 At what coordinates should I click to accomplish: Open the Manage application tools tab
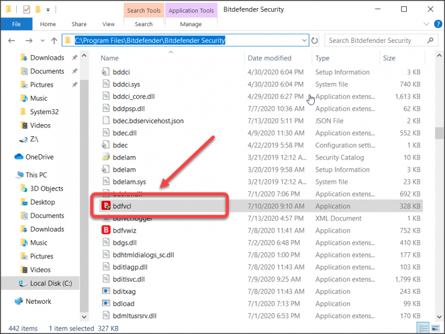(x=191, y=24)
